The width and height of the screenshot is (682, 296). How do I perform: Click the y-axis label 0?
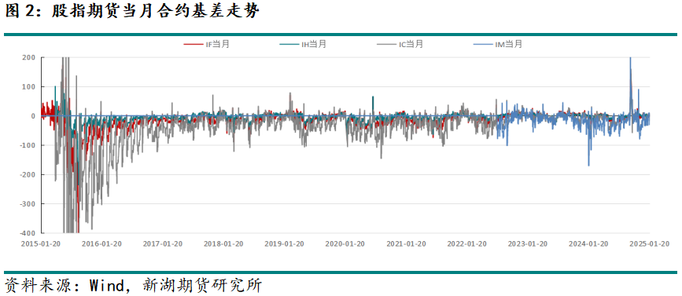[x=34, y=116]
